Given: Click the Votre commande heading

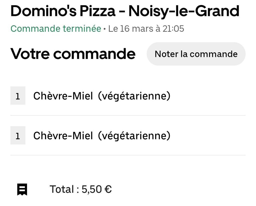Looking at the screenshot, I should [x=73, y=53].
